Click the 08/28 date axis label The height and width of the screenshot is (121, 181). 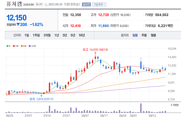[123, 116]
